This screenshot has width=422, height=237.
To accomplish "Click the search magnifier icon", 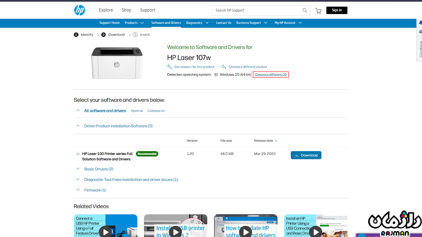I will coord(305,10).
